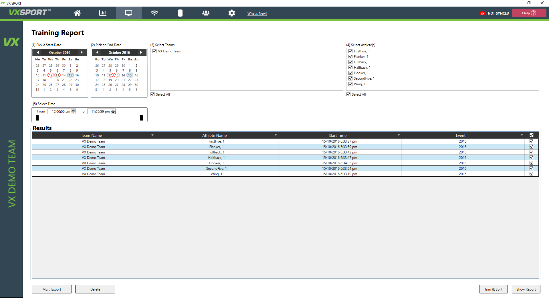Image resolution: width=549 pixels, height=298 pixels.
Task: Select the Hooker, 1 results row
Action: (x=285, y=163)
